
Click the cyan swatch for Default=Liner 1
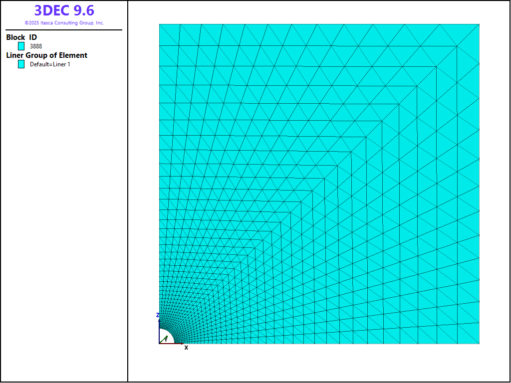click(21, 64)
